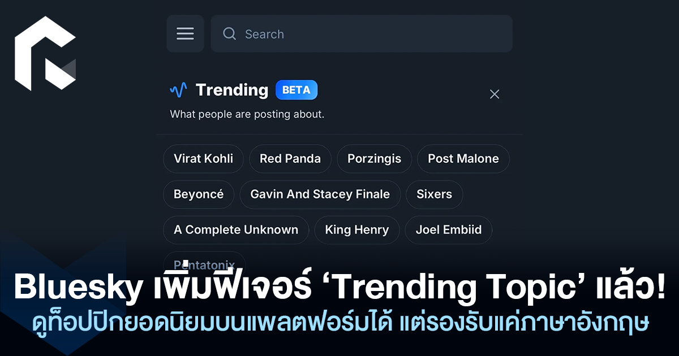Viewport: 679px width, 356px height.
Task: Click the Thai headline about Bluesky
Action: 339,289
